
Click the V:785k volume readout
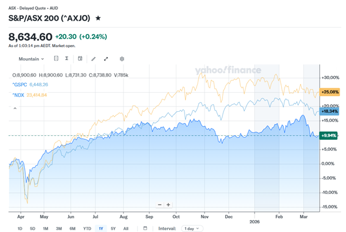pos(121,75)
